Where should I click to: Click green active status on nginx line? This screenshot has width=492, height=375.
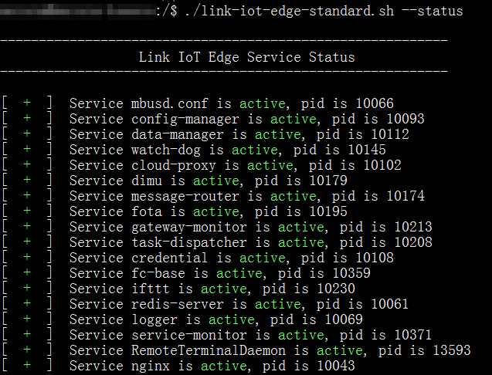(224, 366)
